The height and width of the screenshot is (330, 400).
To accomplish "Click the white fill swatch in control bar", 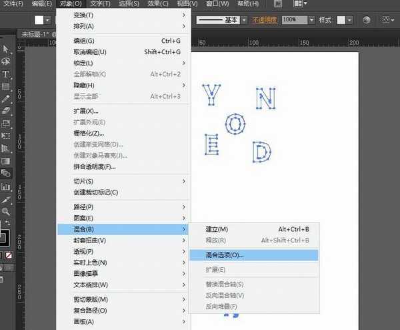I will pyautogui.click(x=39, y=20).
